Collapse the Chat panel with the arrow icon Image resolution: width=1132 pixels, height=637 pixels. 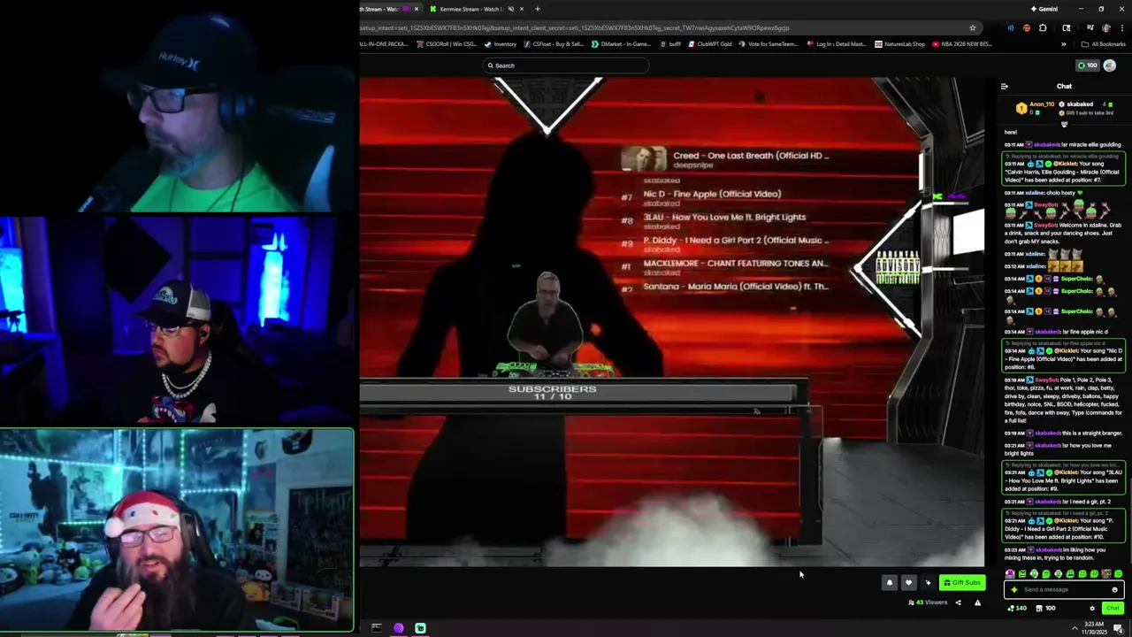1004,87
